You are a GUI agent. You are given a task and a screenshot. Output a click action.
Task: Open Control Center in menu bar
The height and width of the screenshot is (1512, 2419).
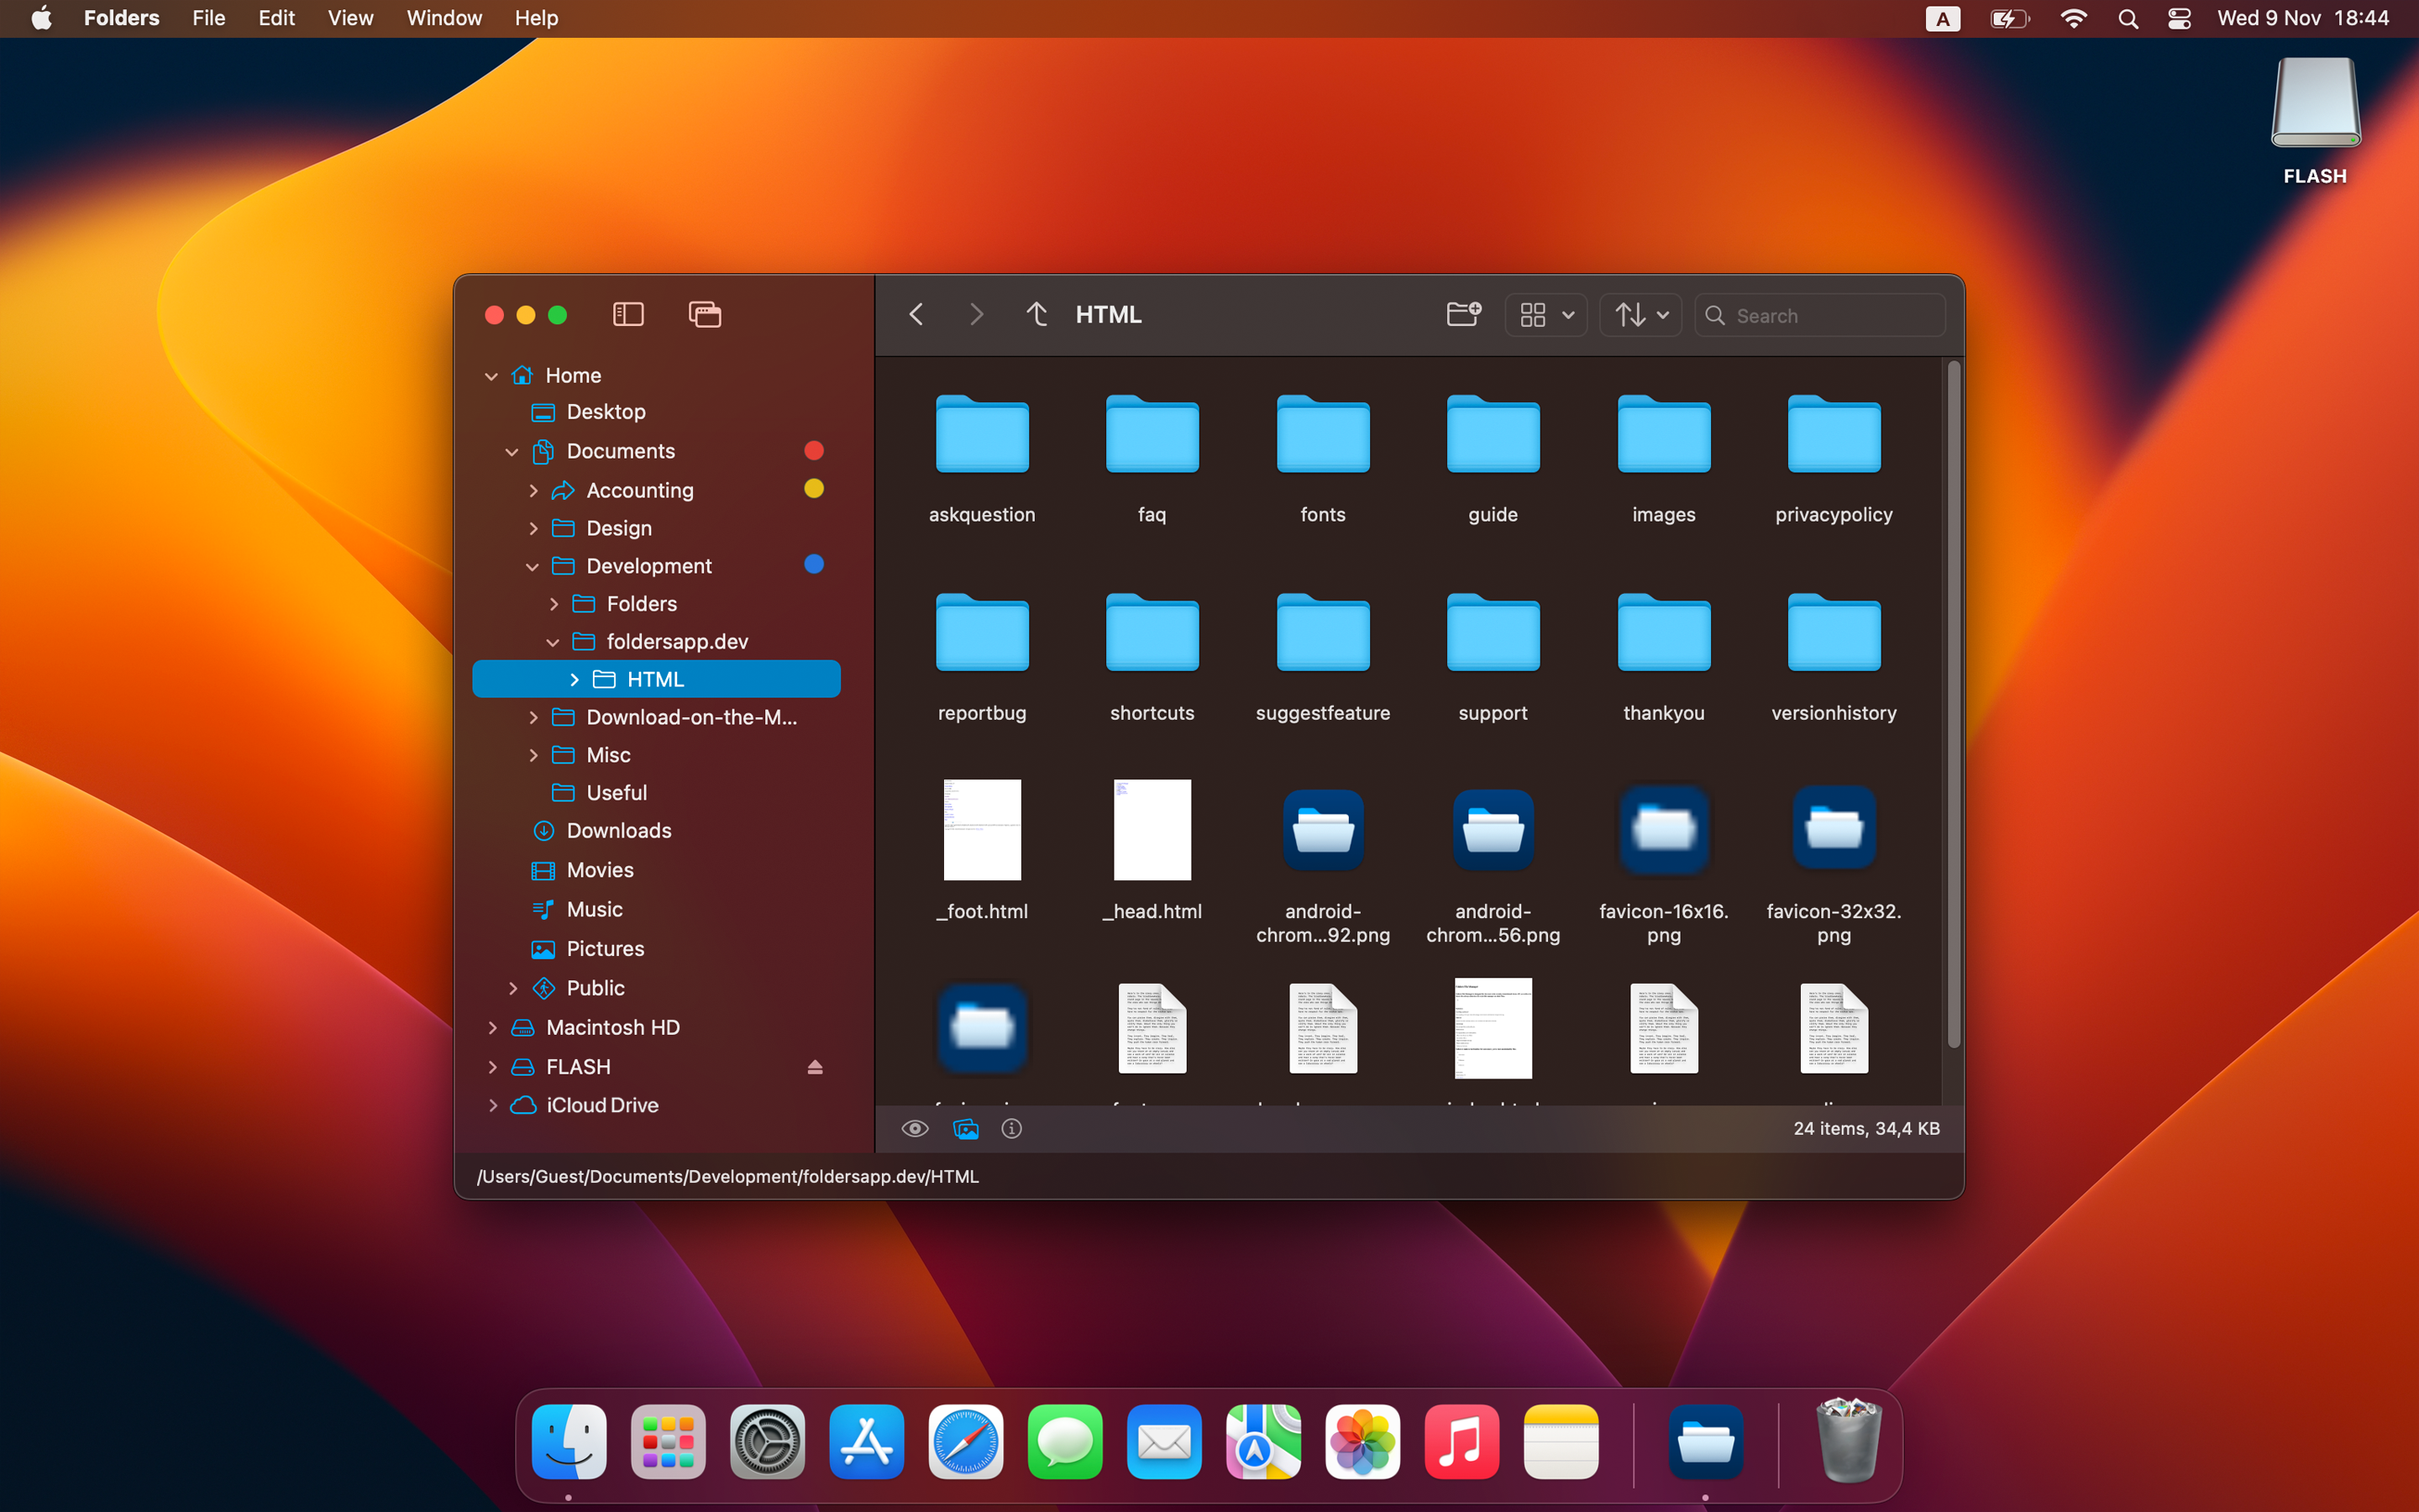point(2179,18)
